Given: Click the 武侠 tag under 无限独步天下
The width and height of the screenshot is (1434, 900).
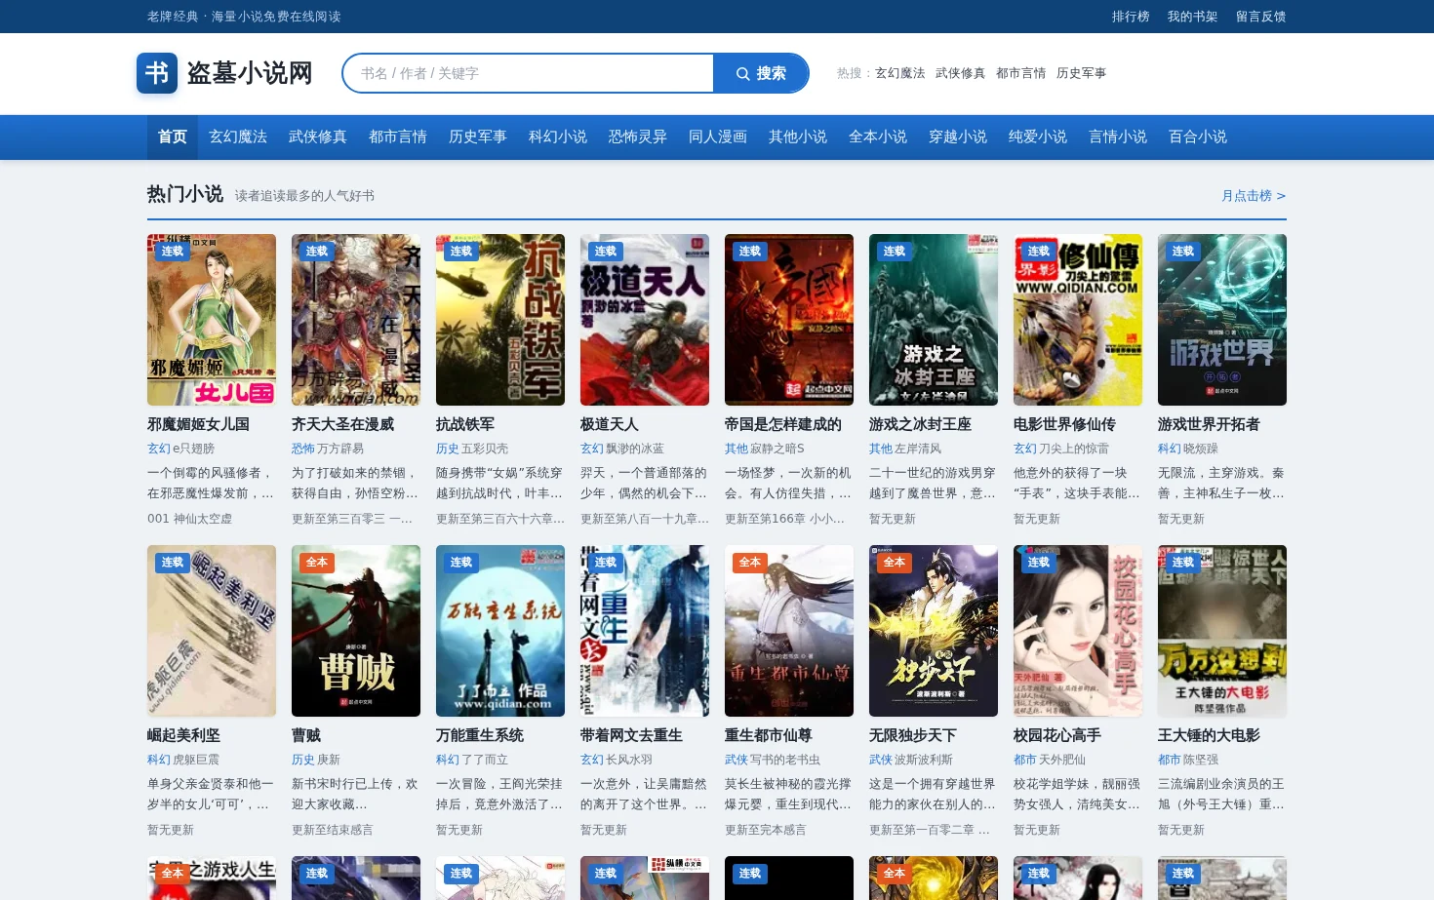Looking at the screenshot, I should [x=881, y=760].
